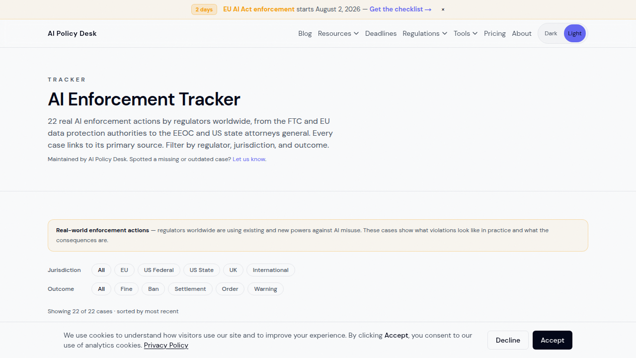This screenshot has height=358, width=636.
Task: Filter jurisdiction by International
Action: [271, 270]
